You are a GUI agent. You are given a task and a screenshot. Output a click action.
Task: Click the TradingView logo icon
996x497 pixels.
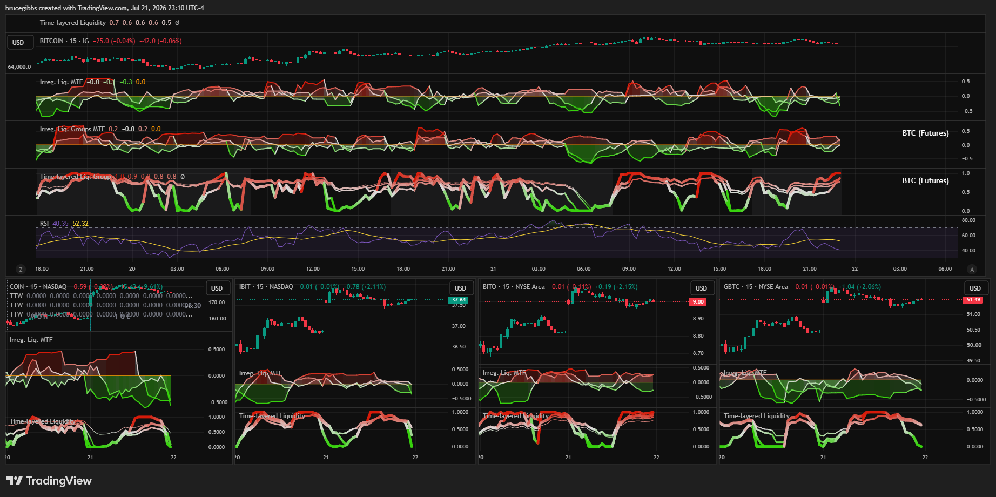click(x=15, y=481)
